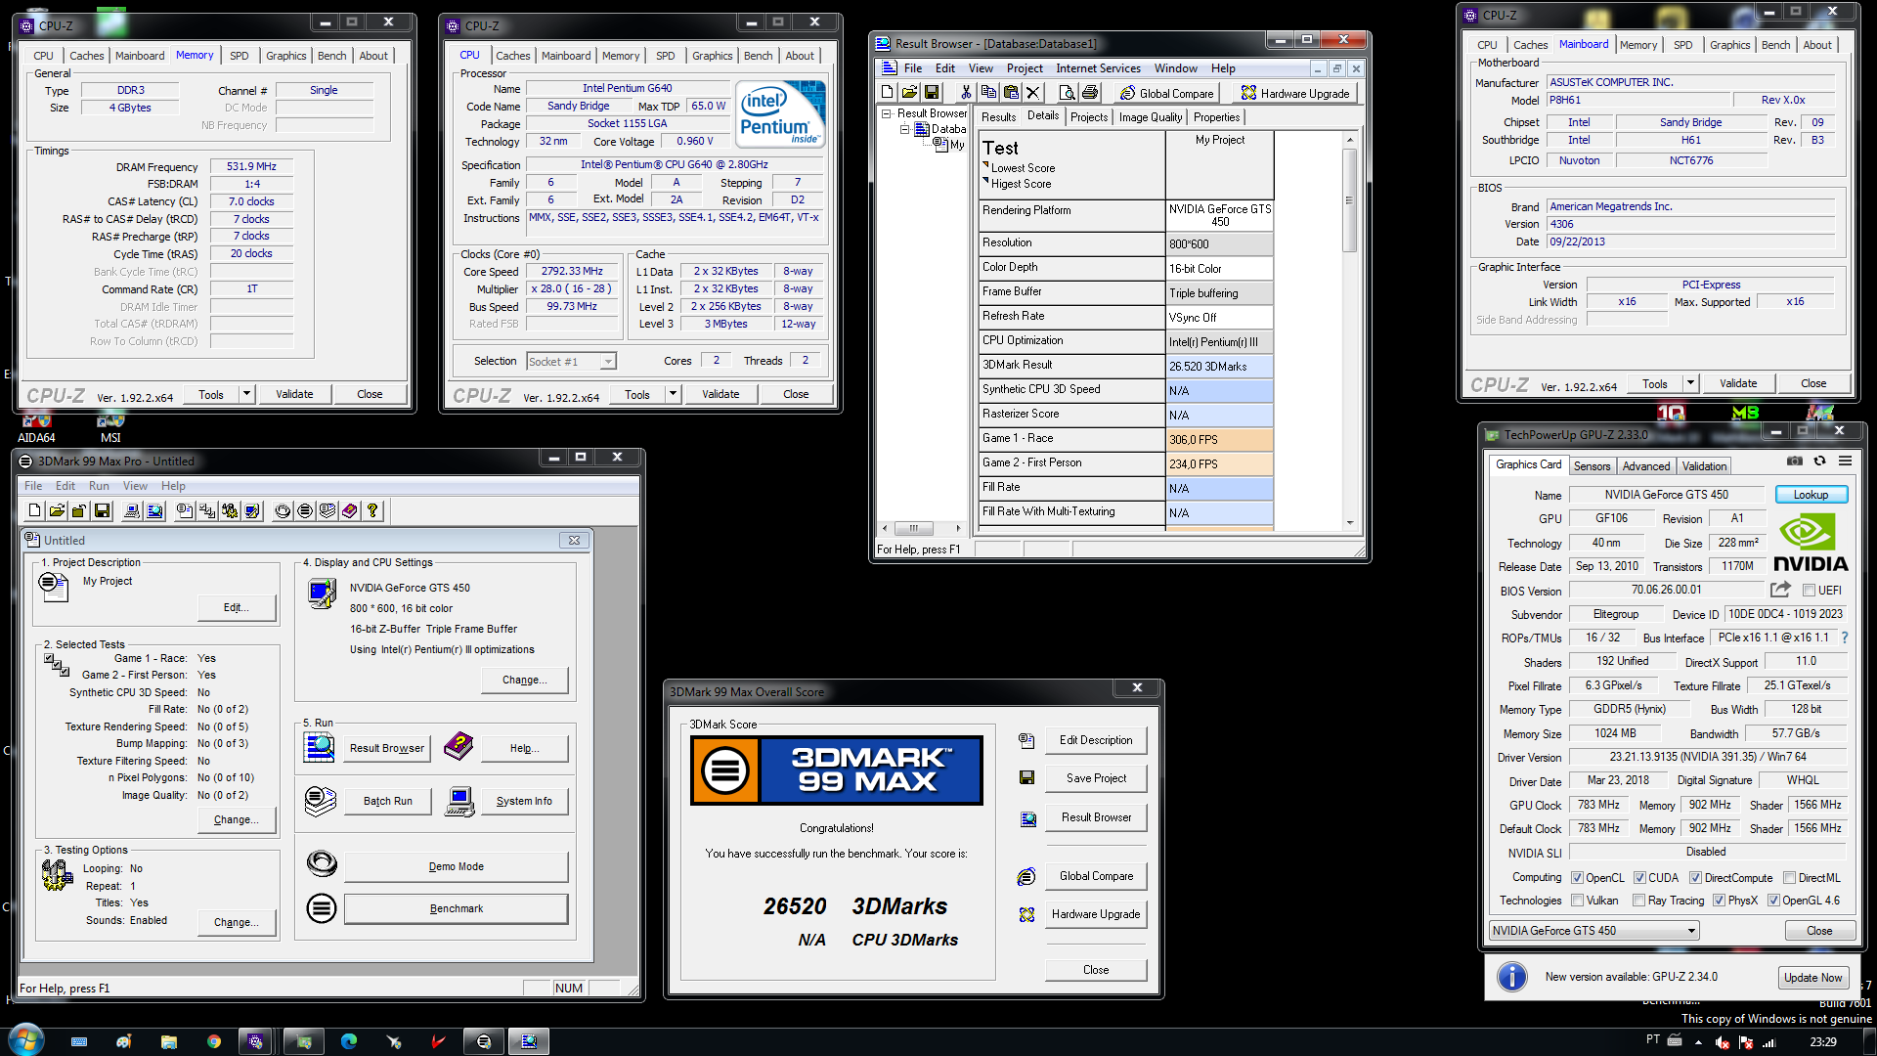Click the BIOS export share icon in GPU-Z

click(1780, 590)
